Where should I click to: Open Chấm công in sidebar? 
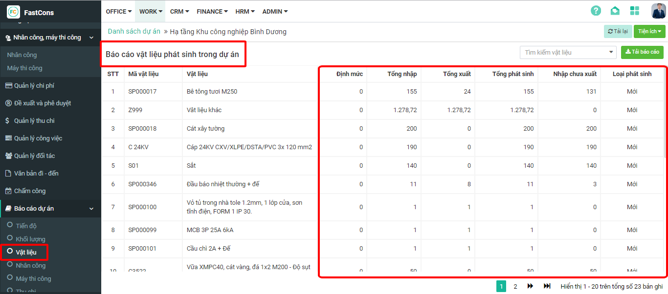(29, 191)
